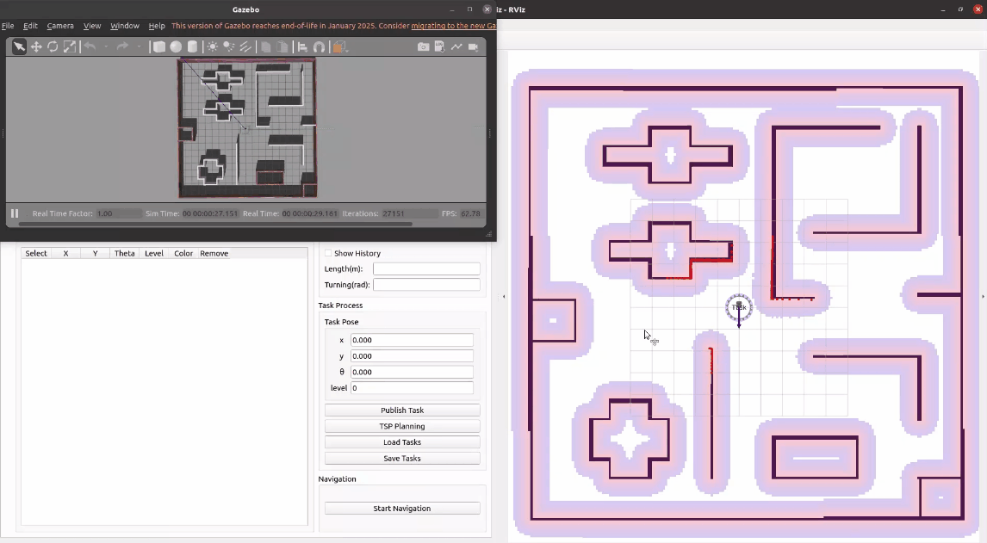Click the Y column header in task table
This screenshot has height=543, width=987.
coord(95,254)
